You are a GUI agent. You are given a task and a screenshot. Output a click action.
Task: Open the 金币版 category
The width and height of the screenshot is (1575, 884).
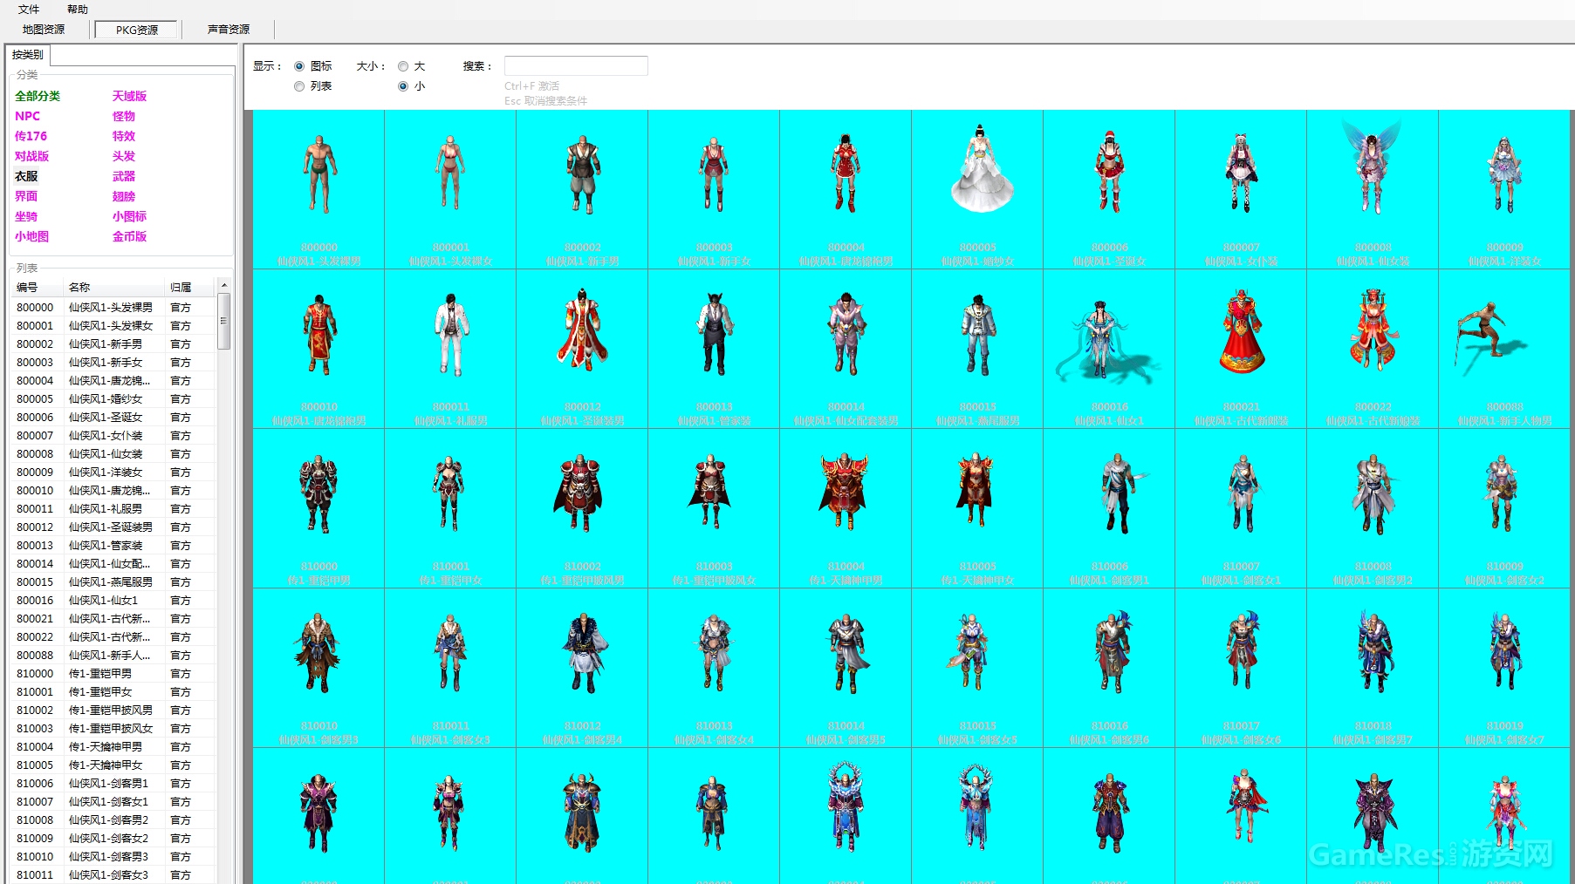(129, 236)
